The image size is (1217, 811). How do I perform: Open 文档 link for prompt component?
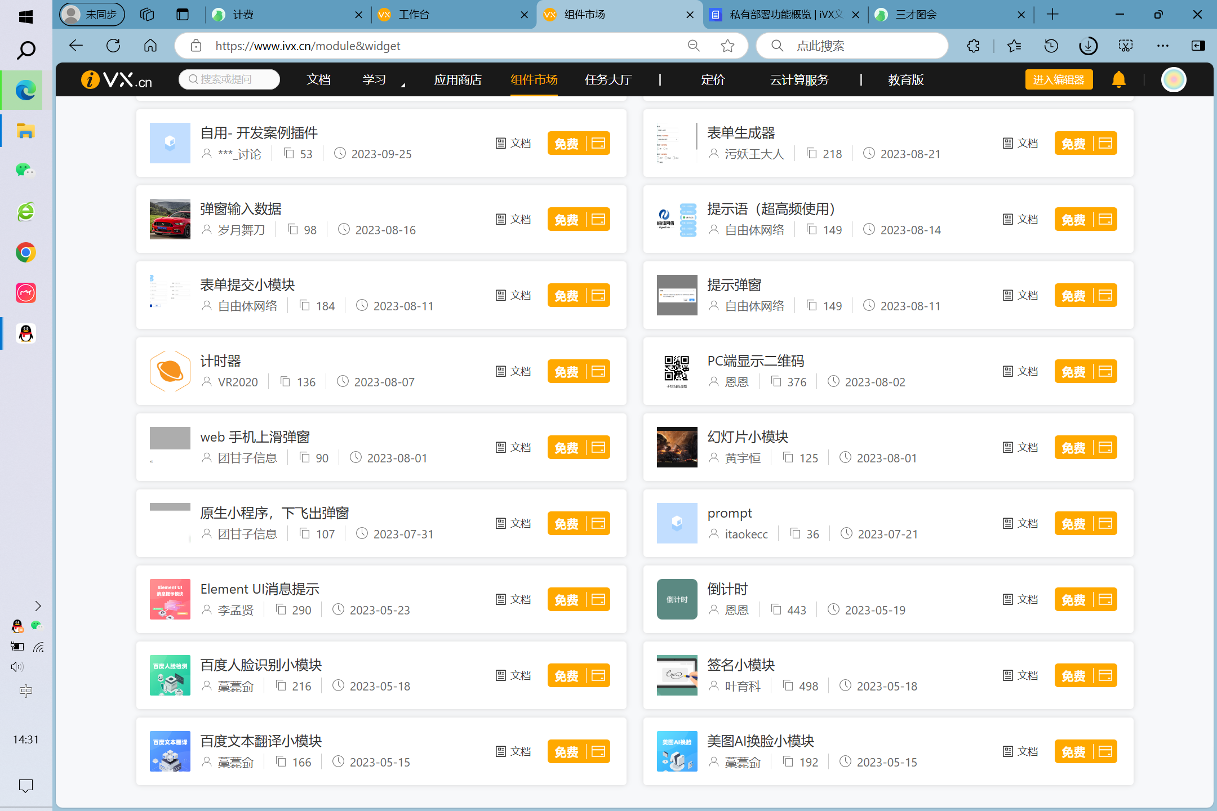[x=1020, y=523]
